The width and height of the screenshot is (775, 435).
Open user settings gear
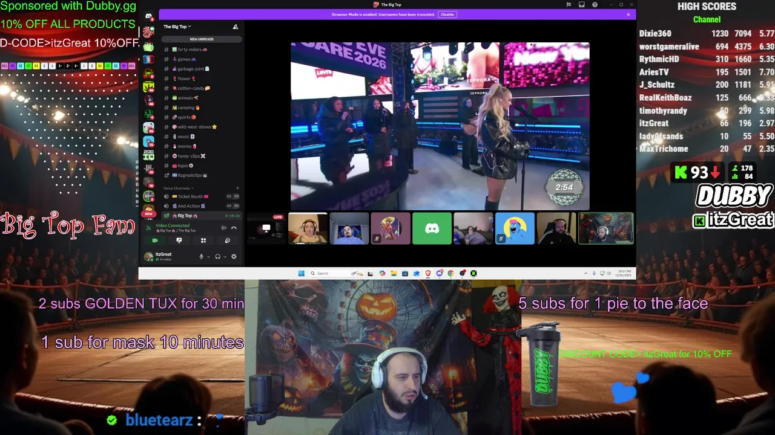(x=234, y=257)
